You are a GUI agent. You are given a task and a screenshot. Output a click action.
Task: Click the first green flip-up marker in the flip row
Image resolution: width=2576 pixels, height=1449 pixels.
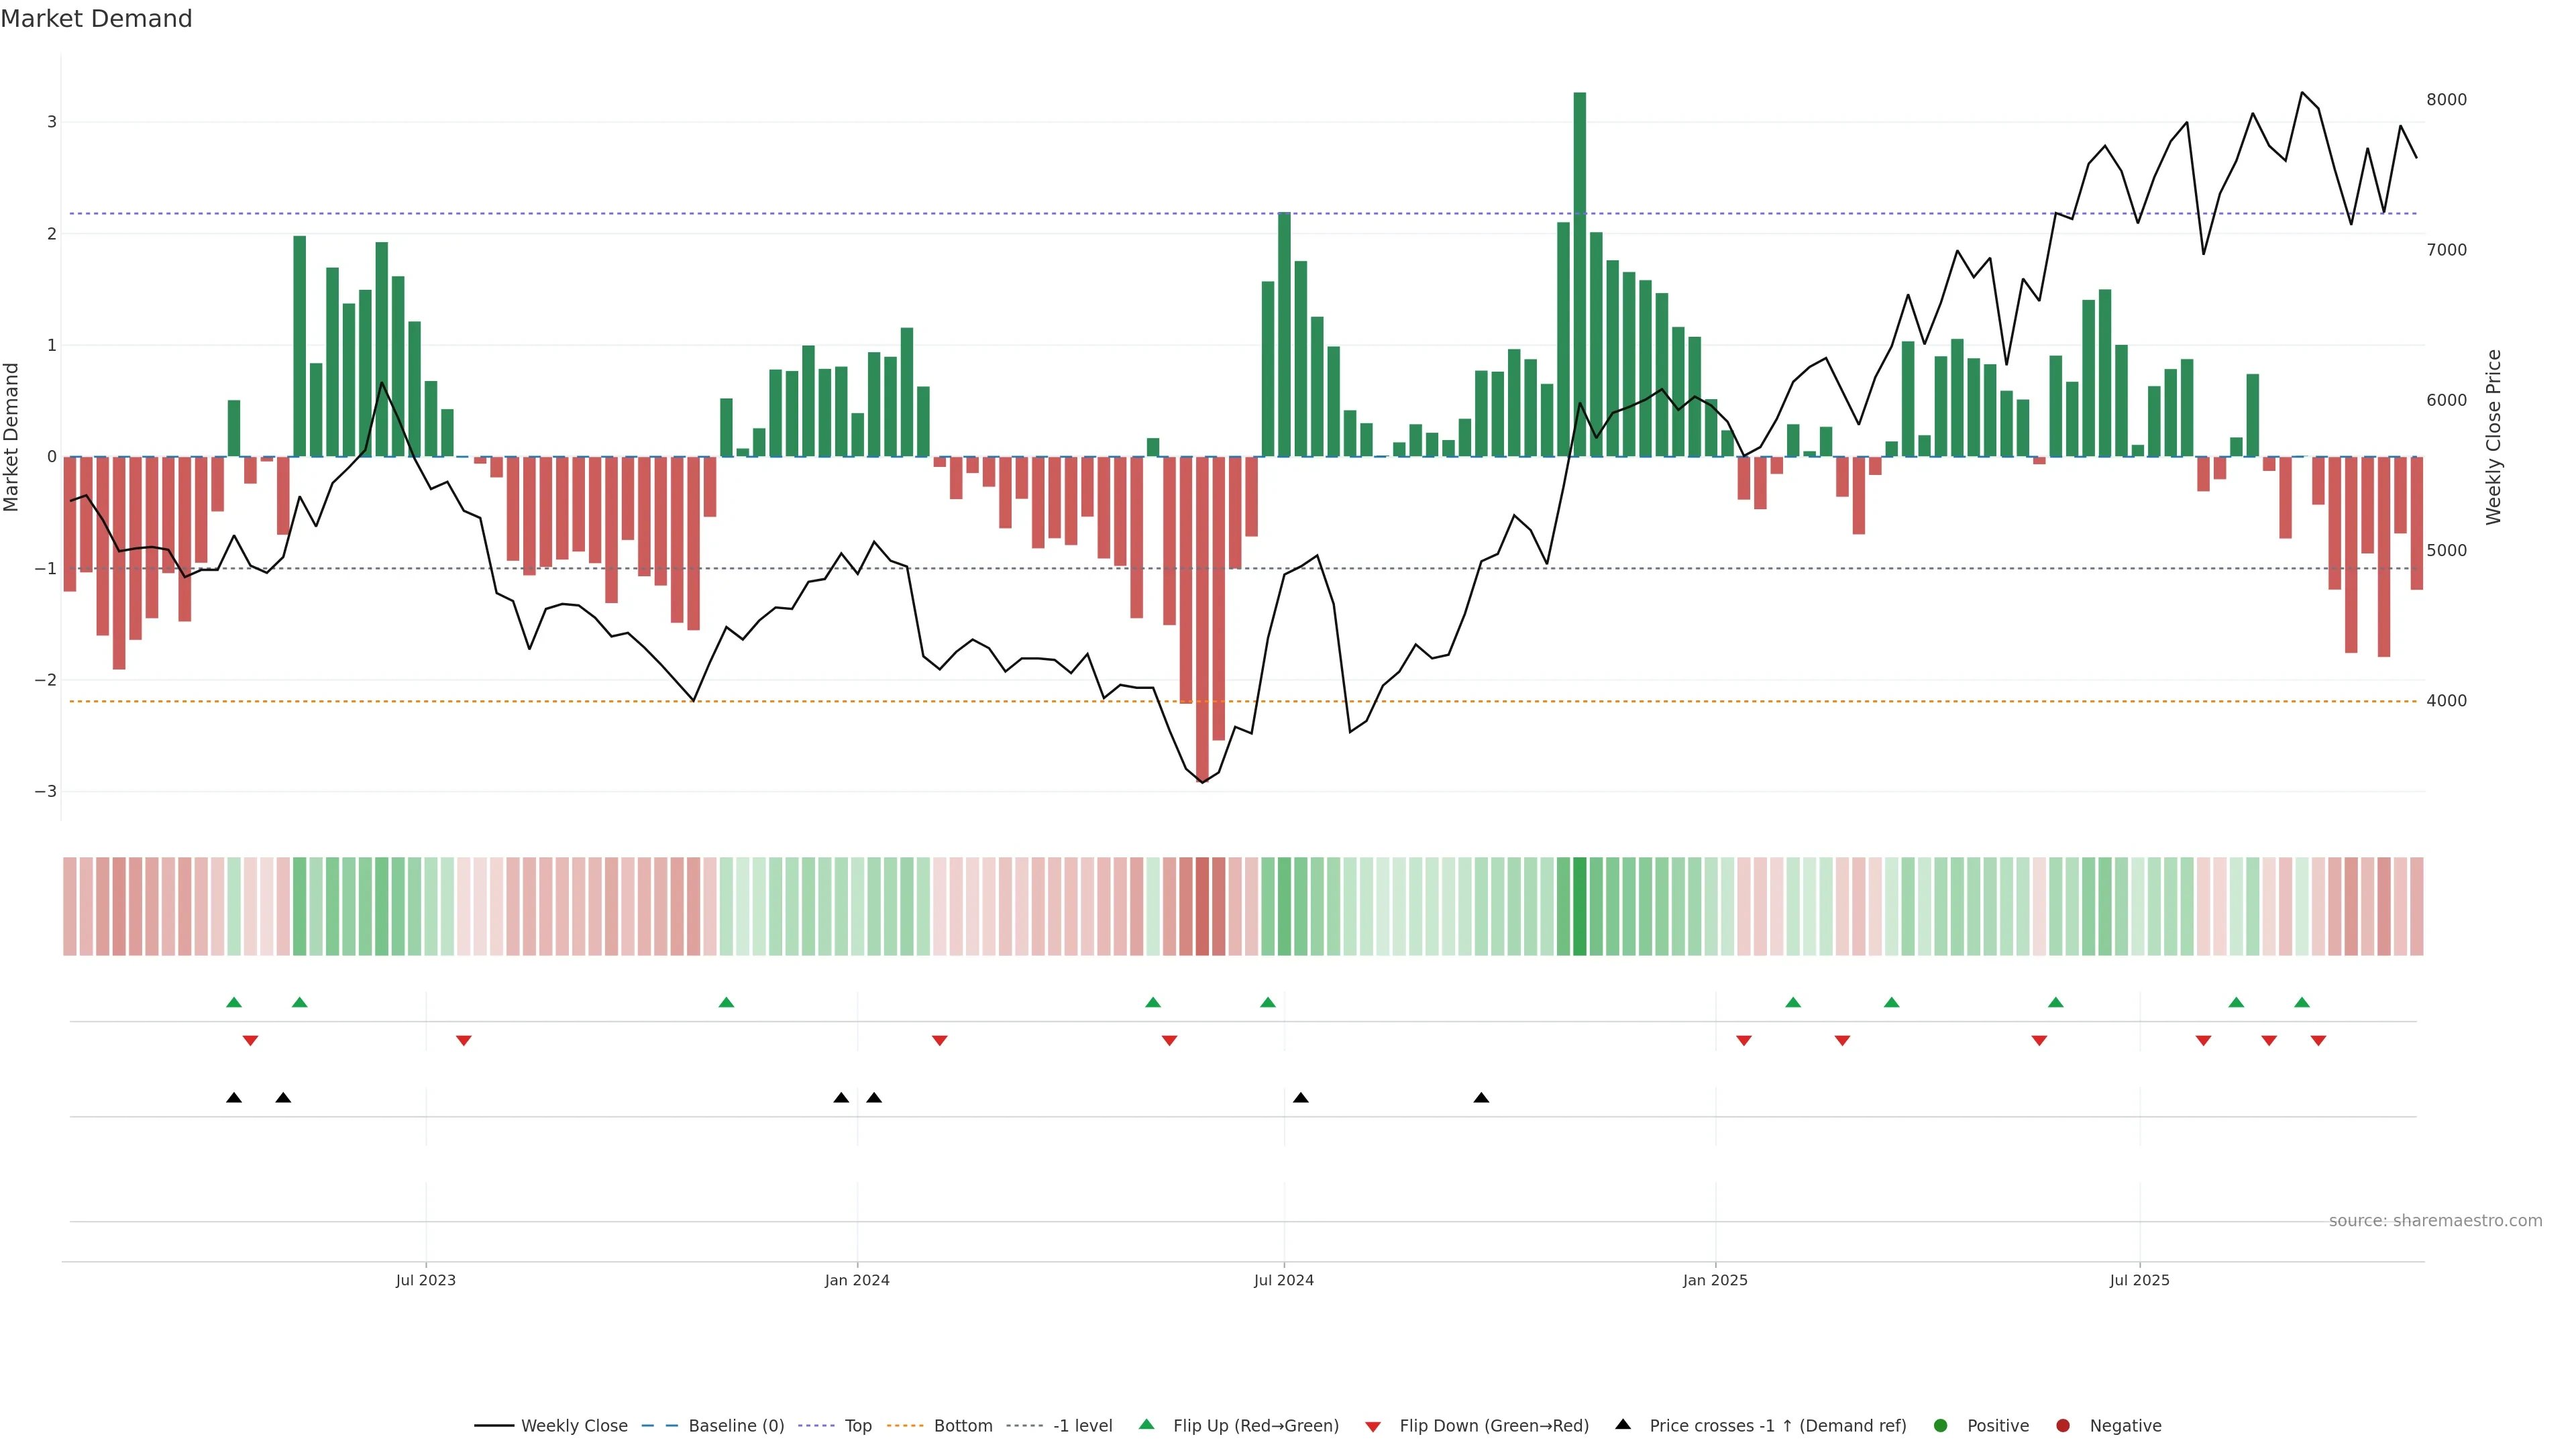234,1002
